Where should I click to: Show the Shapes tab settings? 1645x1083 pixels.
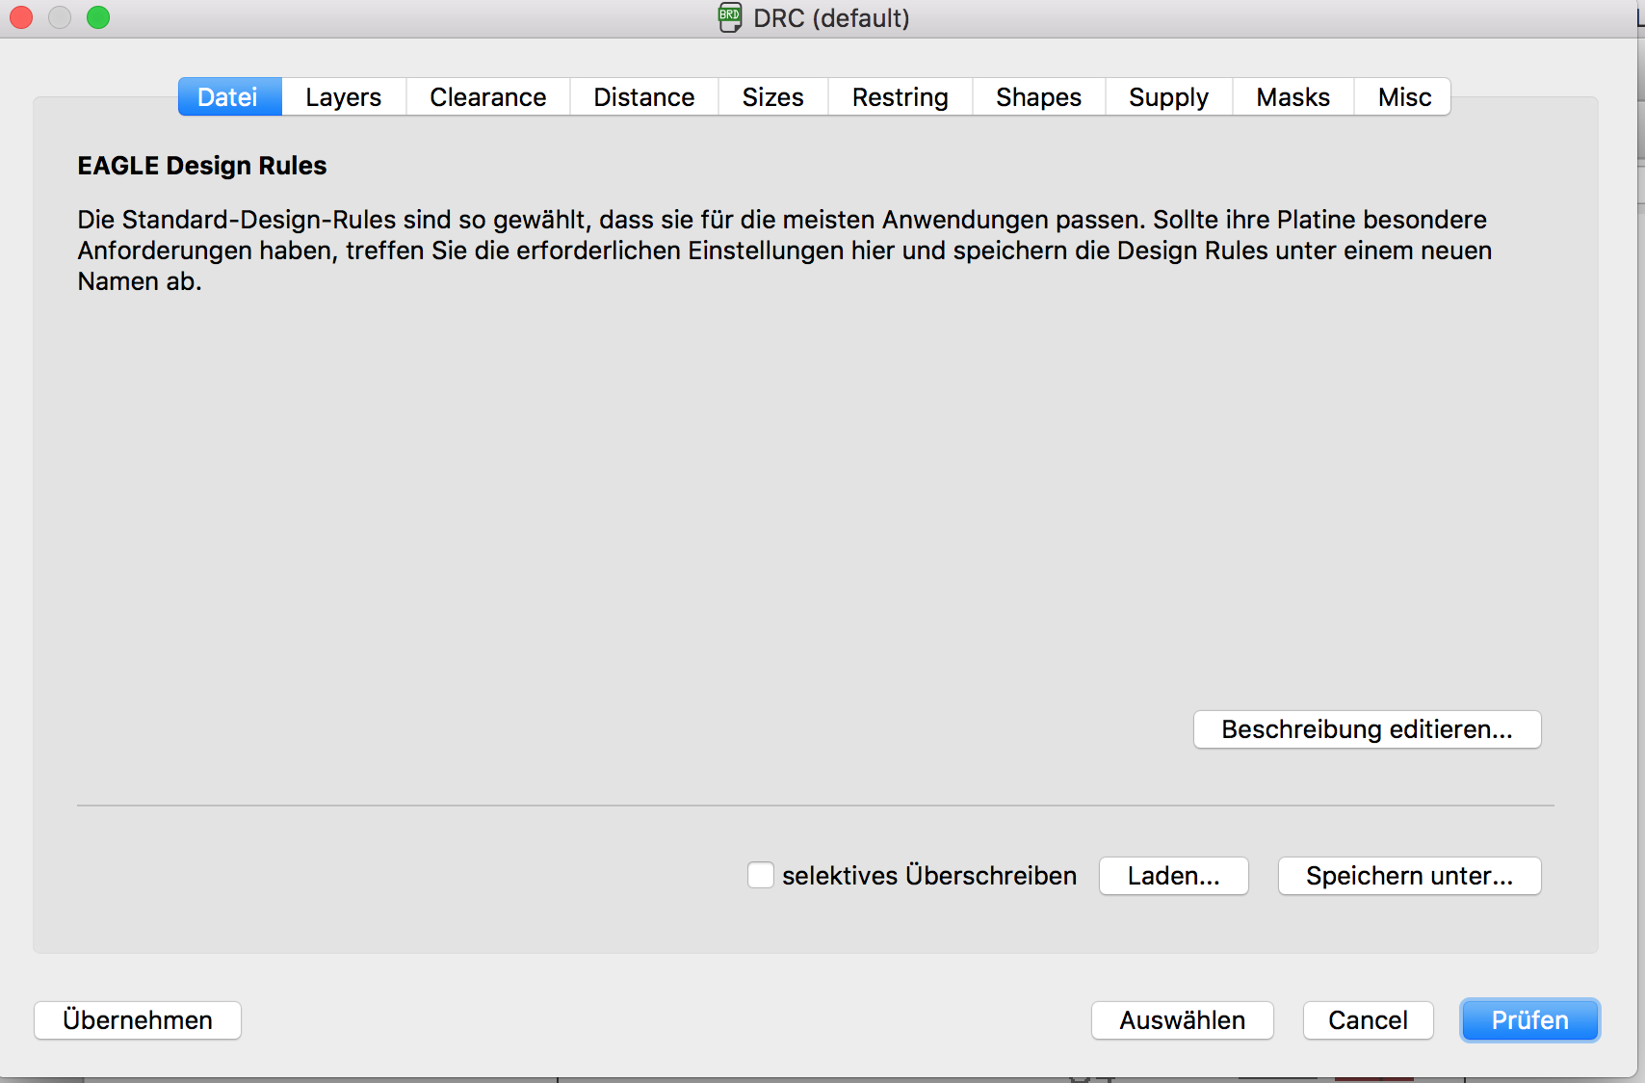pyautogui.click(x=1038, y=97)
